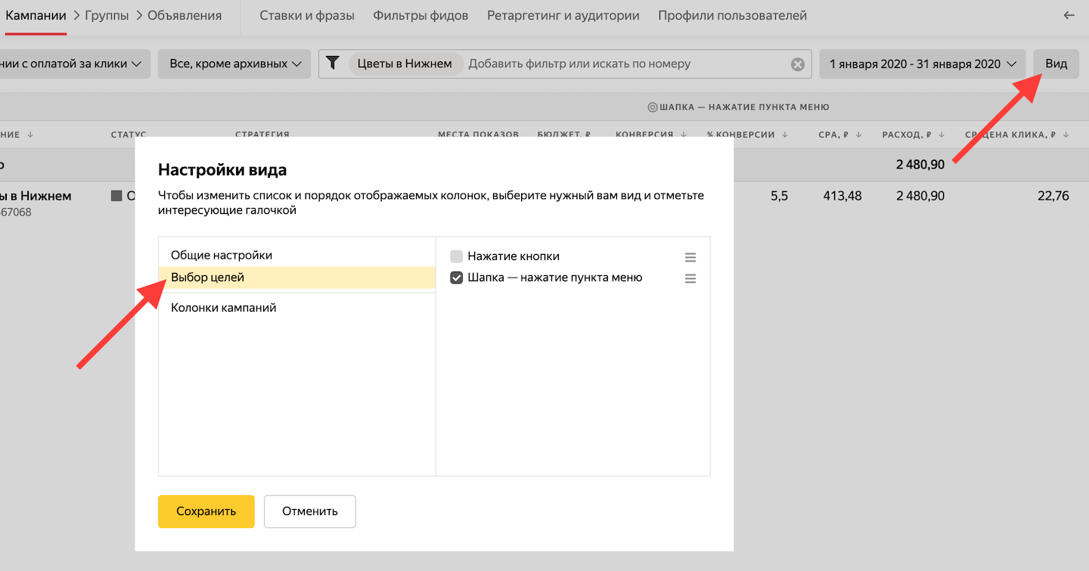Select Общие настройки in settings list
1089x571 pixels.
tap(297, 256)
